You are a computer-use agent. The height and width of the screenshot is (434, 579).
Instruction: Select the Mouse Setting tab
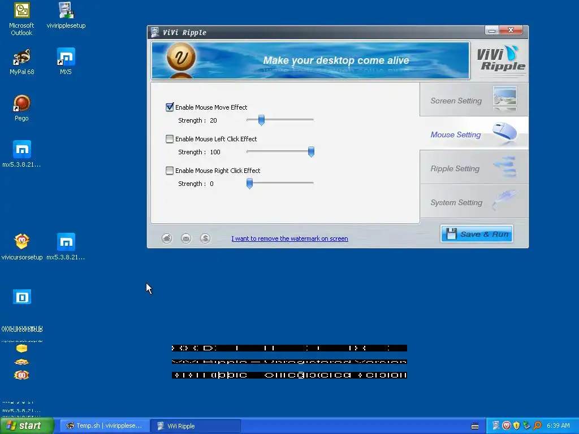coord(474,133)
